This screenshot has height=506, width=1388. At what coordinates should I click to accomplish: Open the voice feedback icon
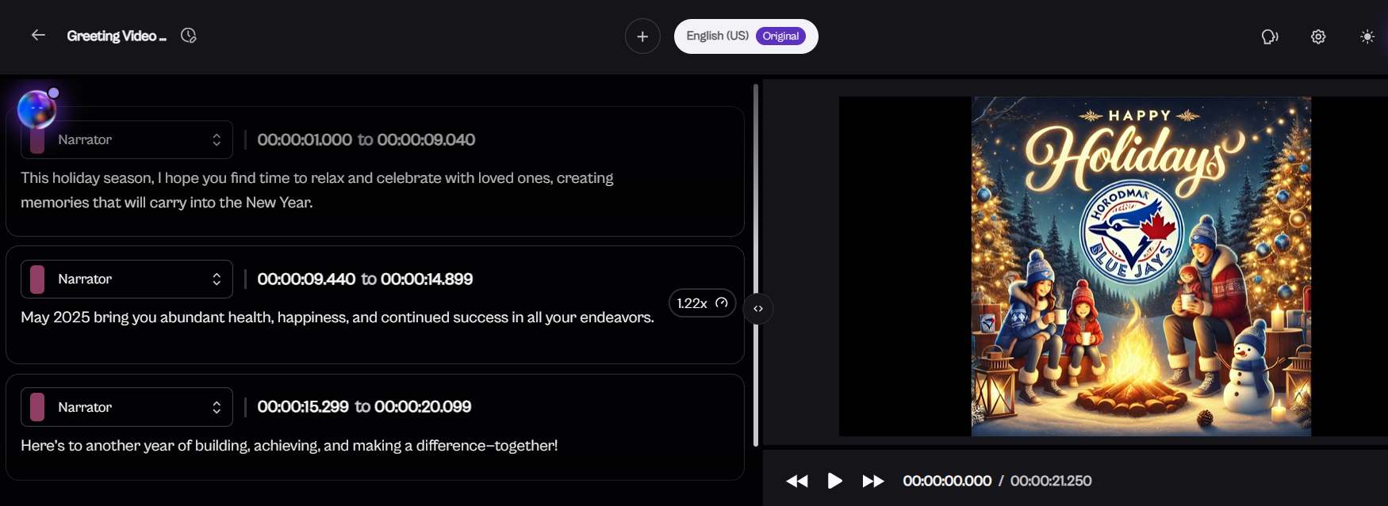click(1270, 36)
